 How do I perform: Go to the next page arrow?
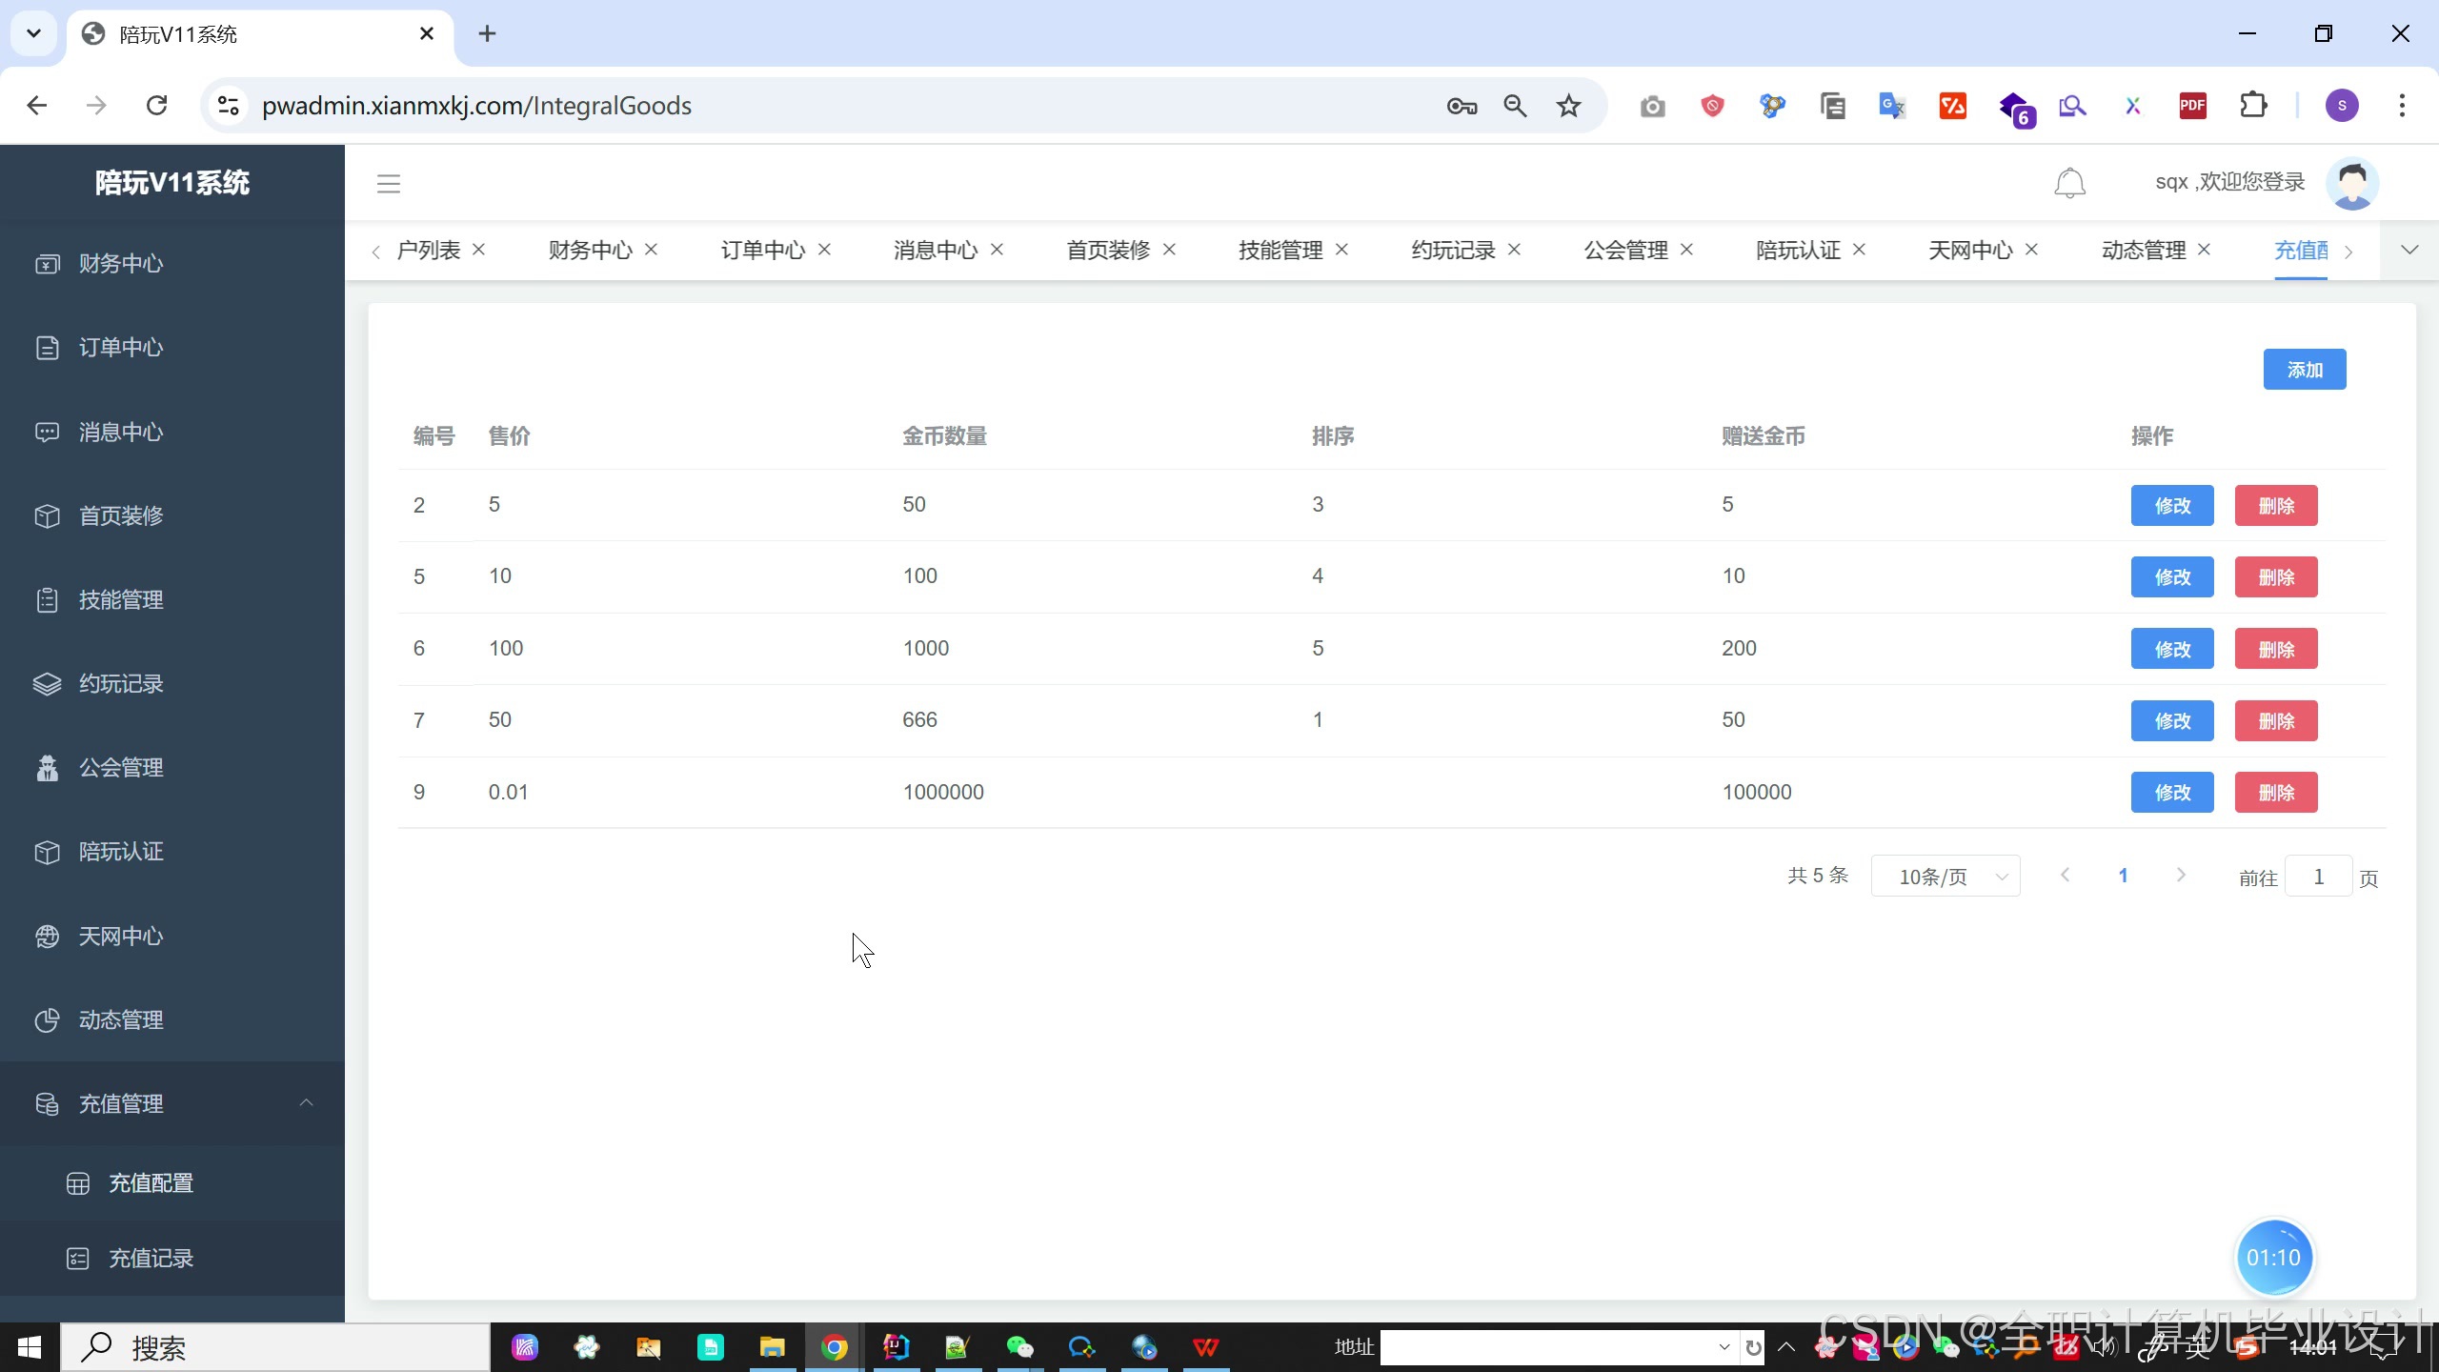2181,876
